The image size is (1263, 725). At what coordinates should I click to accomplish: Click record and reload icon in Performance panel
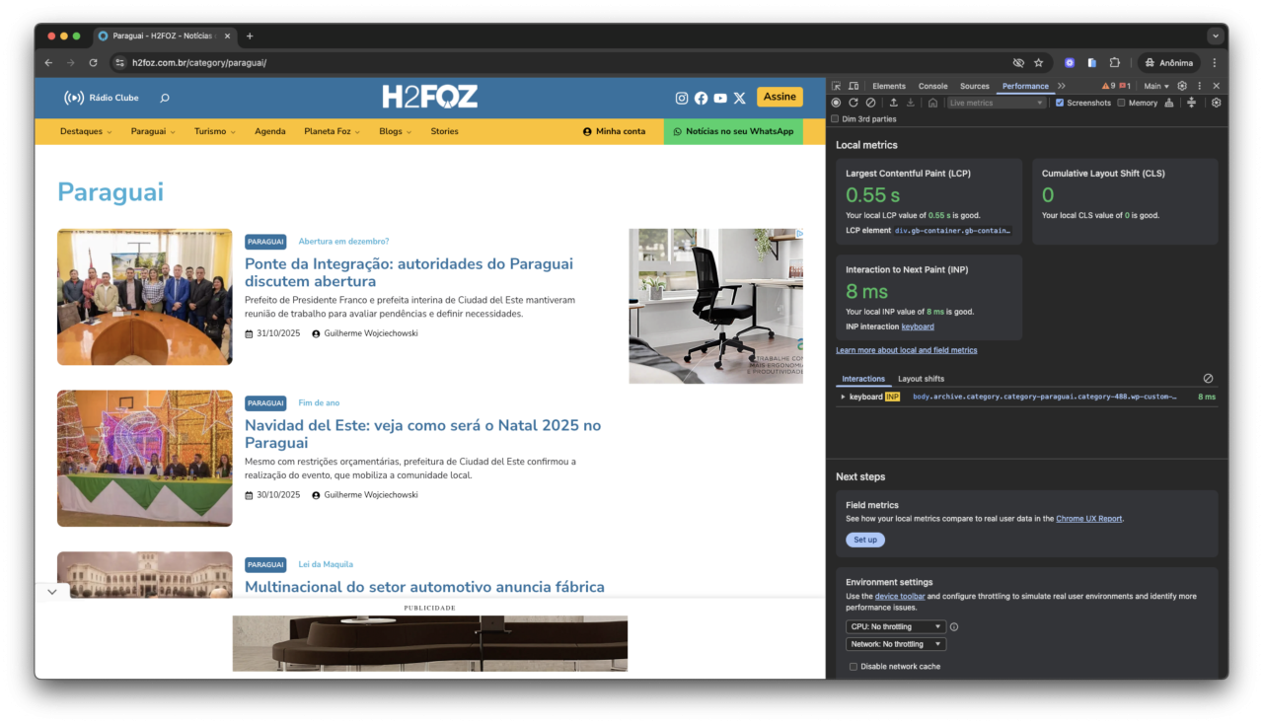pos(854,103)
